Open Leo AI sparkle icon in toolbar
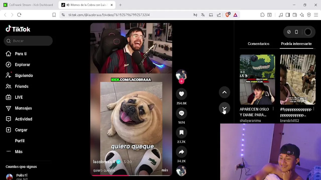This screenshot has height=180, width=321. pyautogui.click(x=302, y=15)
